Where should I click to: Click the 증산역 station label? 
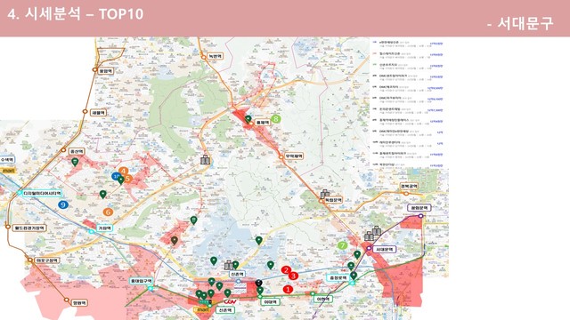click(77, 151)
